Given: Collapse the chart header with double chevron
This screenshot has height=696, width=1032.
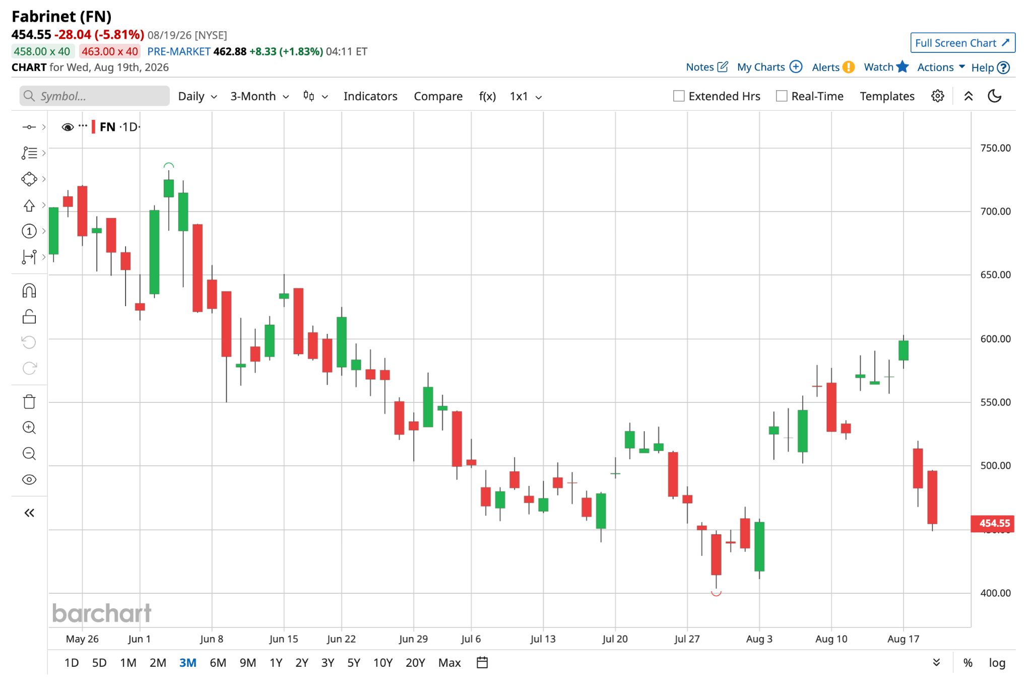Looking at the screenshot, I should pos(969,96).
